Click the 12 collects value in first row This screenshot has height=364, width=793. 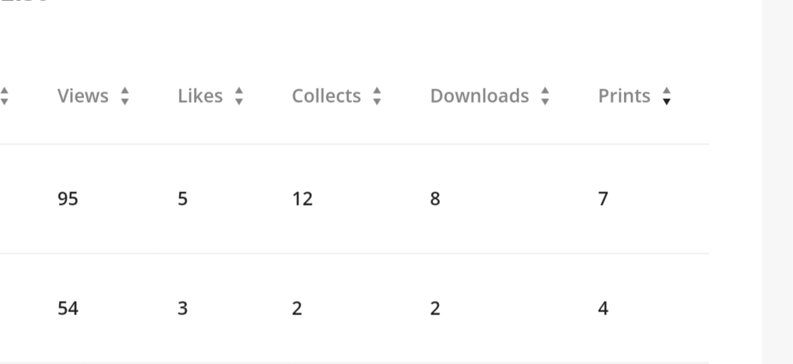(302, 199)
